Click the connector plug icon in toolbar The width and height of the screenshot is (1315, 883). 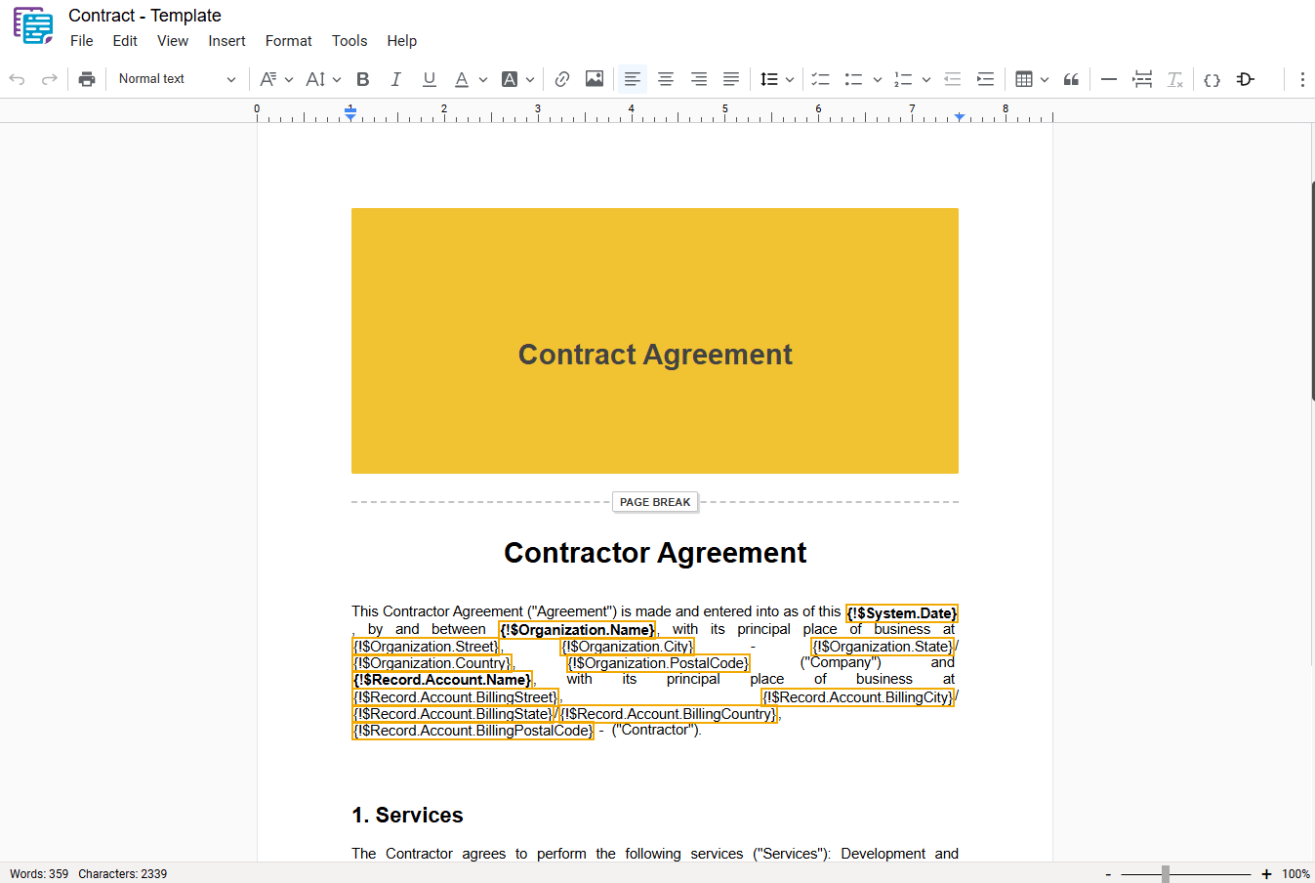pos(1246,79)
